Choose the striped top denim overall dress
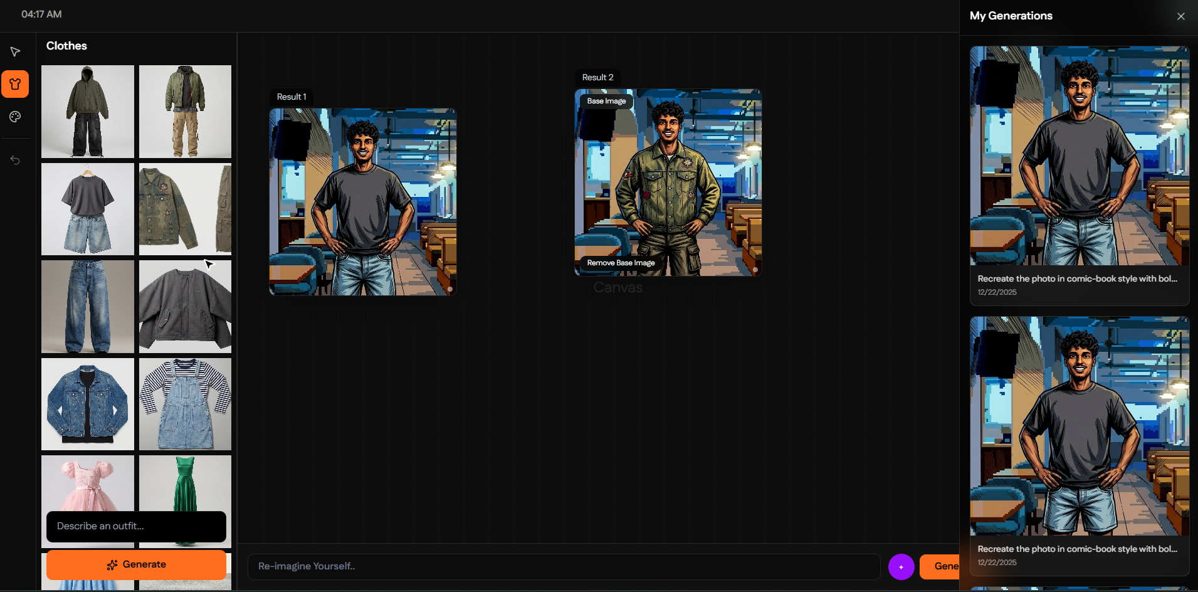 185,404
